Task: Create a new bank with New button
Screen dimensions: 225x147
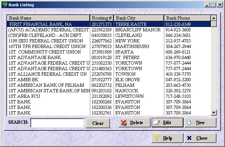Action: (201, 123)
